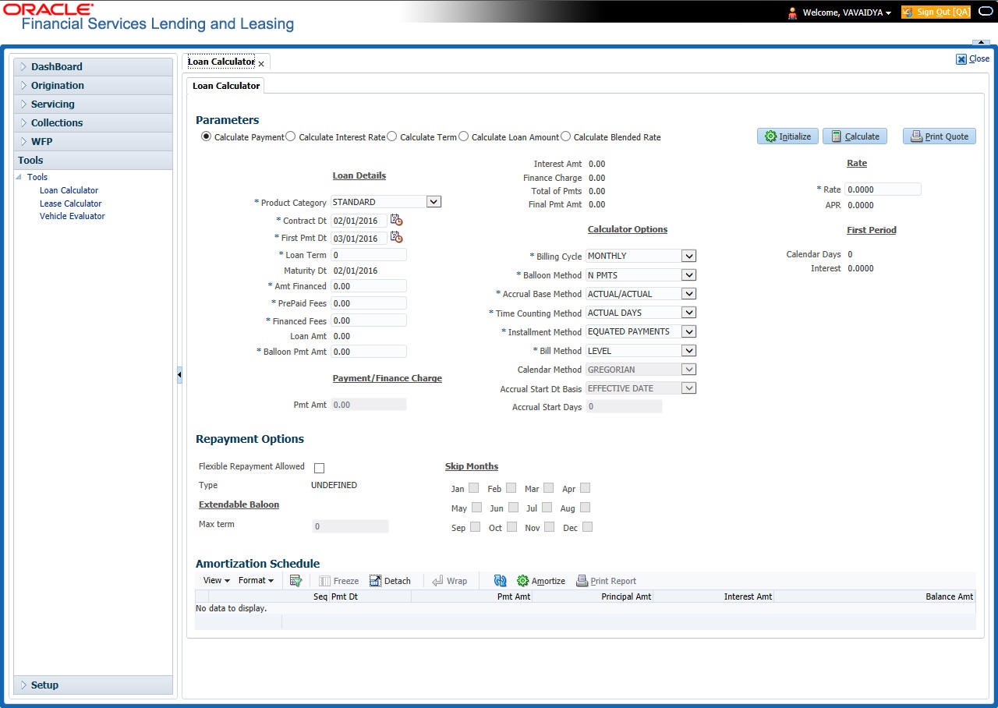Toggle the Oct skip month checkbox
The width and height of the screenshot is (998, 708).
[x=511, y=527]
